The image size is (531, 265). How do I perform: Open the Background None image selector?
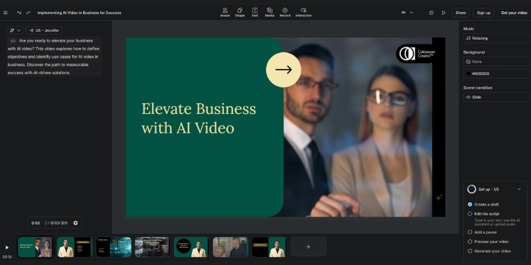[x=496, y=62]
